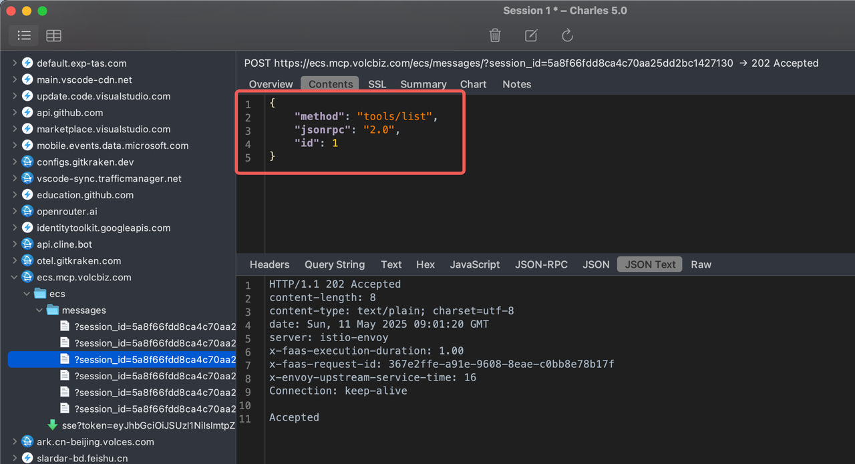Select the api.cline.bot host entry
The image size is (855, 464).
[x=64, y=244]
